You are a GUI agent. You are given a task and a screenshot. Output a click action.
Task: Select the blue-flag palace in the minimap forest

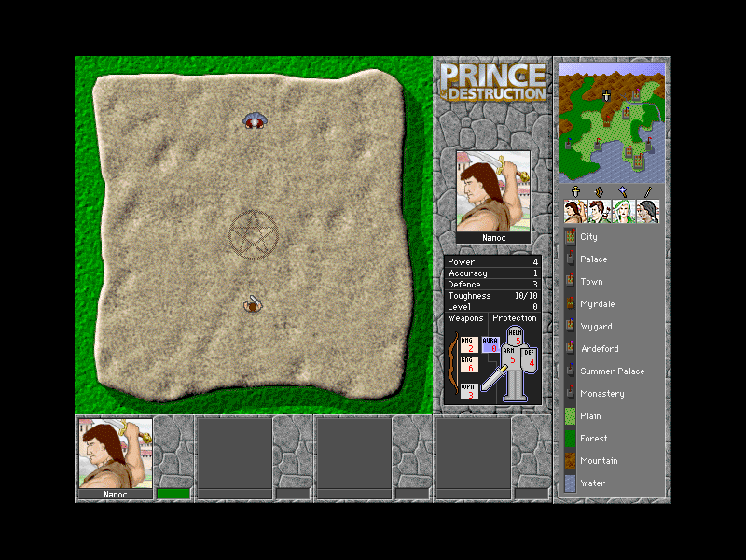(x=568, y=144)
